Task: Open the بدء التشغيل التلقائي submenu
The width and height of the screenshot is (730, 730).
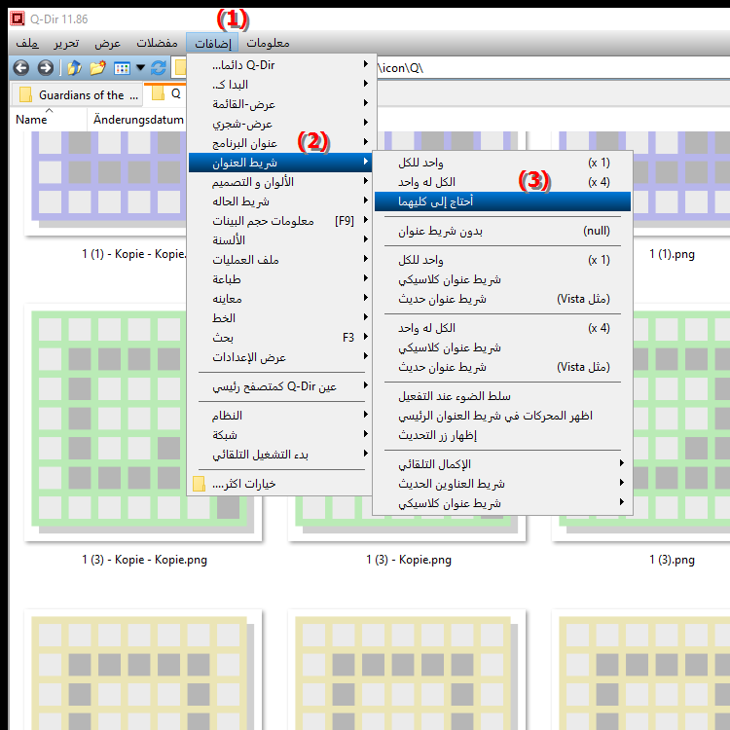Action: (279, 455)
